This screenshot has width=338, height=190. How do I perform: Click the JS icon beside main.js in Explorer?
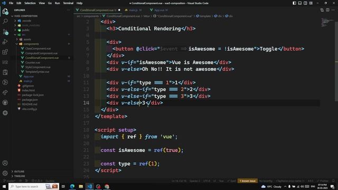pos(21,81)
